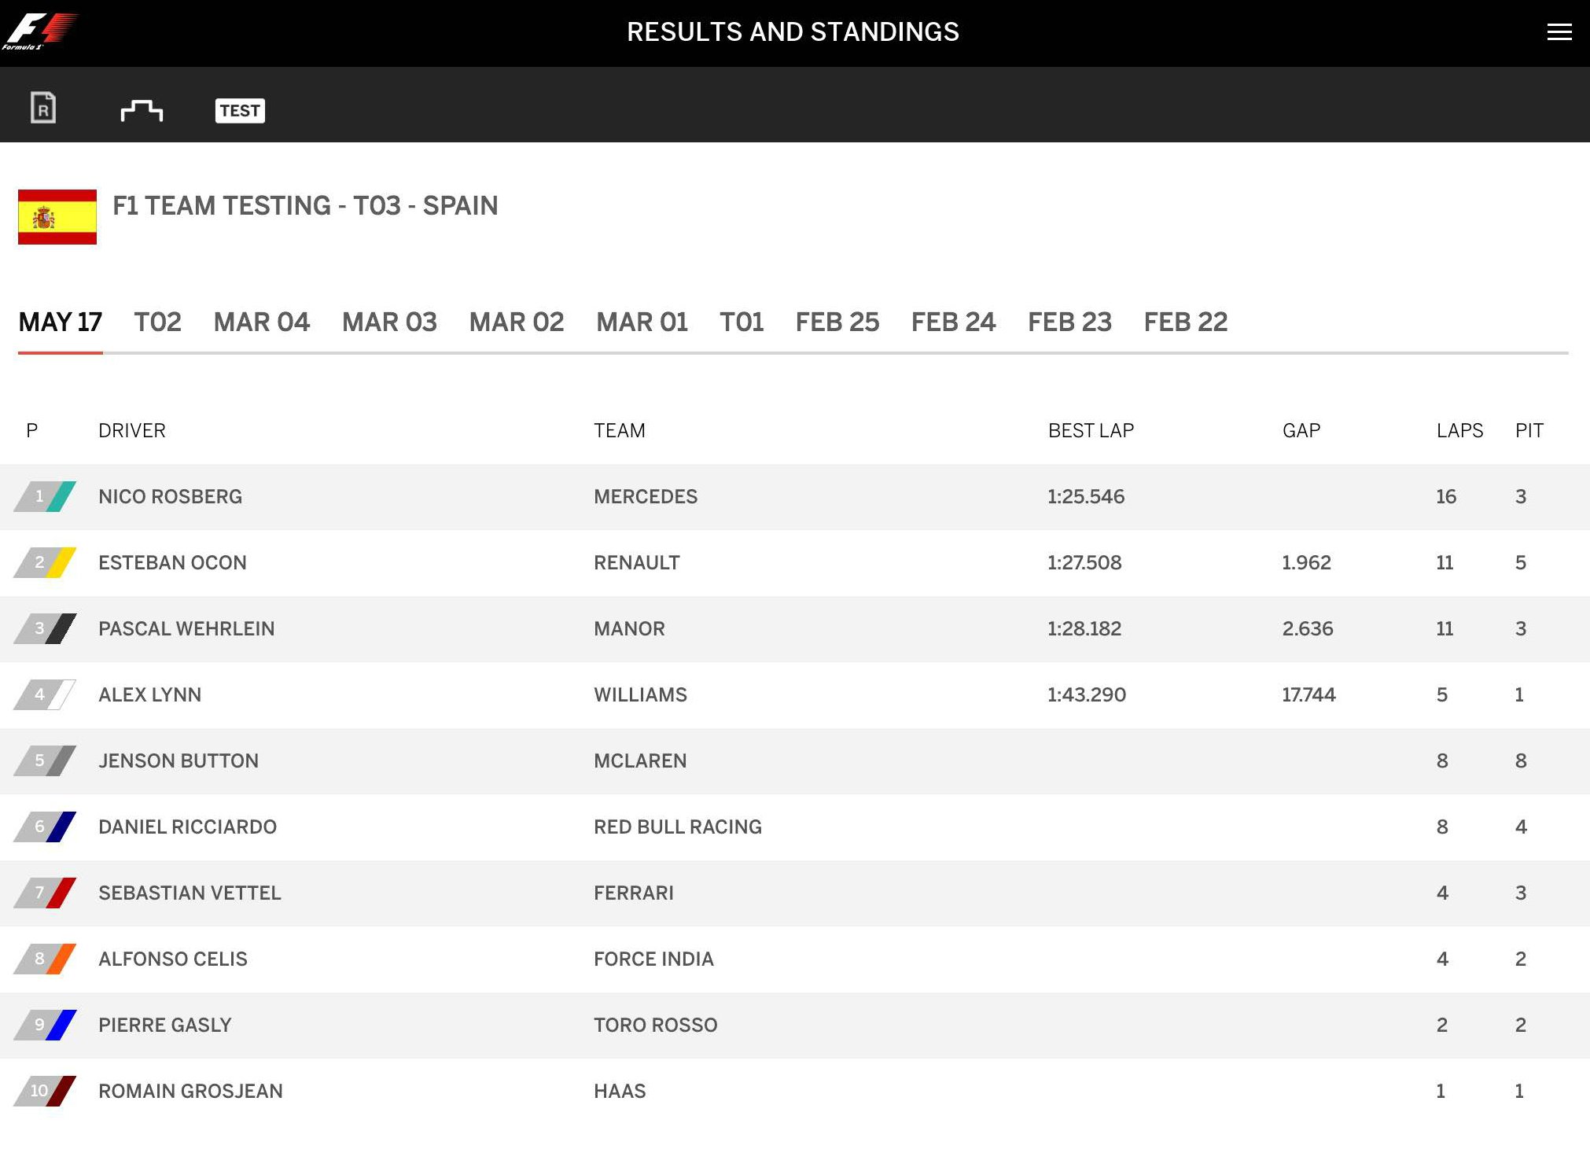Click the page title F1 TEAM TESTING - T03 - SPAIN
1590x1171 pixels.
tap(305, 206)
